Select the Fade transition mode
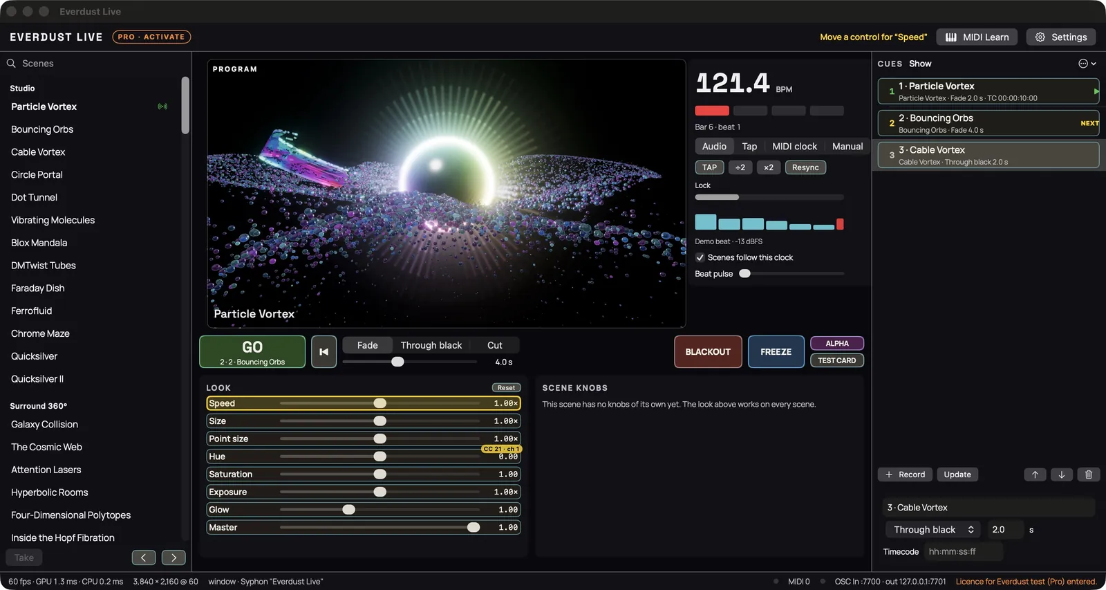1106x590 pixels. coord(368,345)
